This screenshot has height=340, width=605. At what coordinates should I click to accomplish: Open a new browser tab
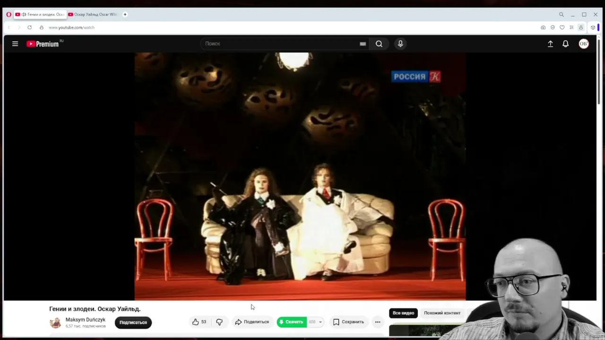coord(125,15)
